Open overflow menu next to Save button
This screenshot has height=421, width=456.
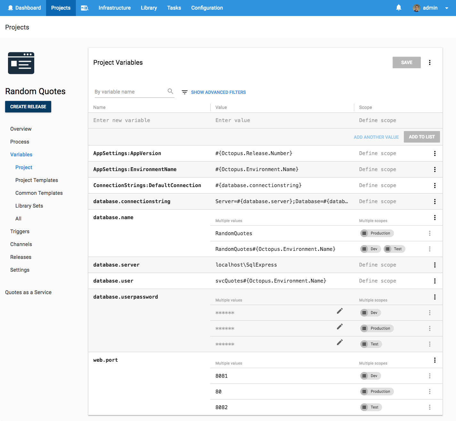429,62
